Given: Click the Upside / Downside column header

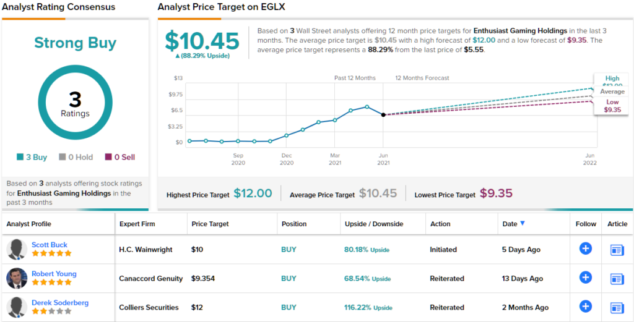Looking at the screenshot, I should 373,224.
